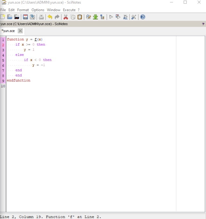Select the *yun.sce document tab
Screen dimensions: 206x219
[x=8, y=31]
